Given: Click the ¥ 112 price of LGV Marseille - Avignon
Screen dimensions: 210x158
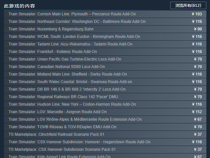Looking at the screenshot, I should pyautogui.click(x=197, y=112).
